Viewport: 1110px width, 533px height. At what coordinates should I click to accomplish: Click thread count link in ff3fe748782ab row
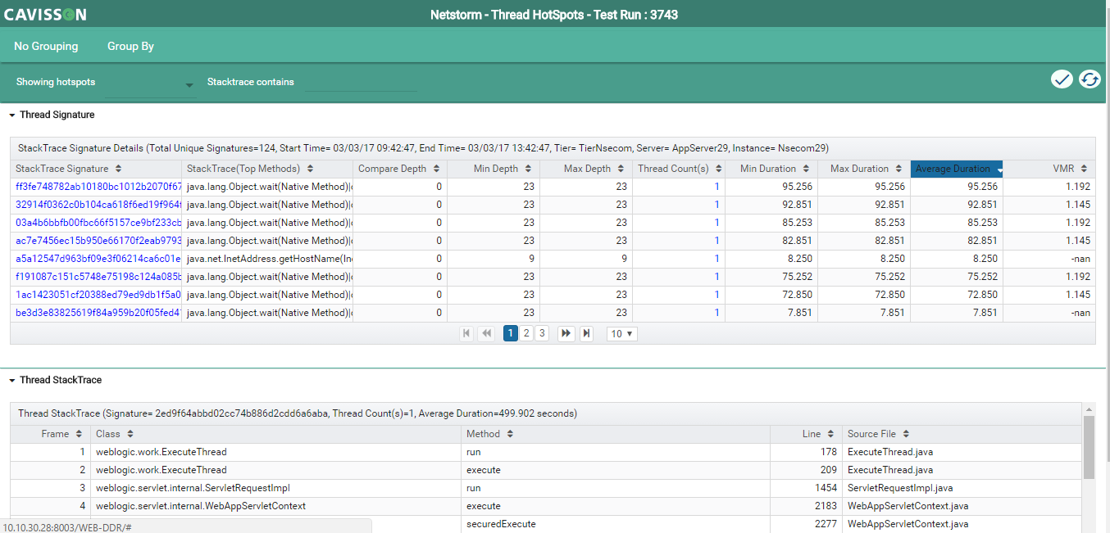(717, 187)
